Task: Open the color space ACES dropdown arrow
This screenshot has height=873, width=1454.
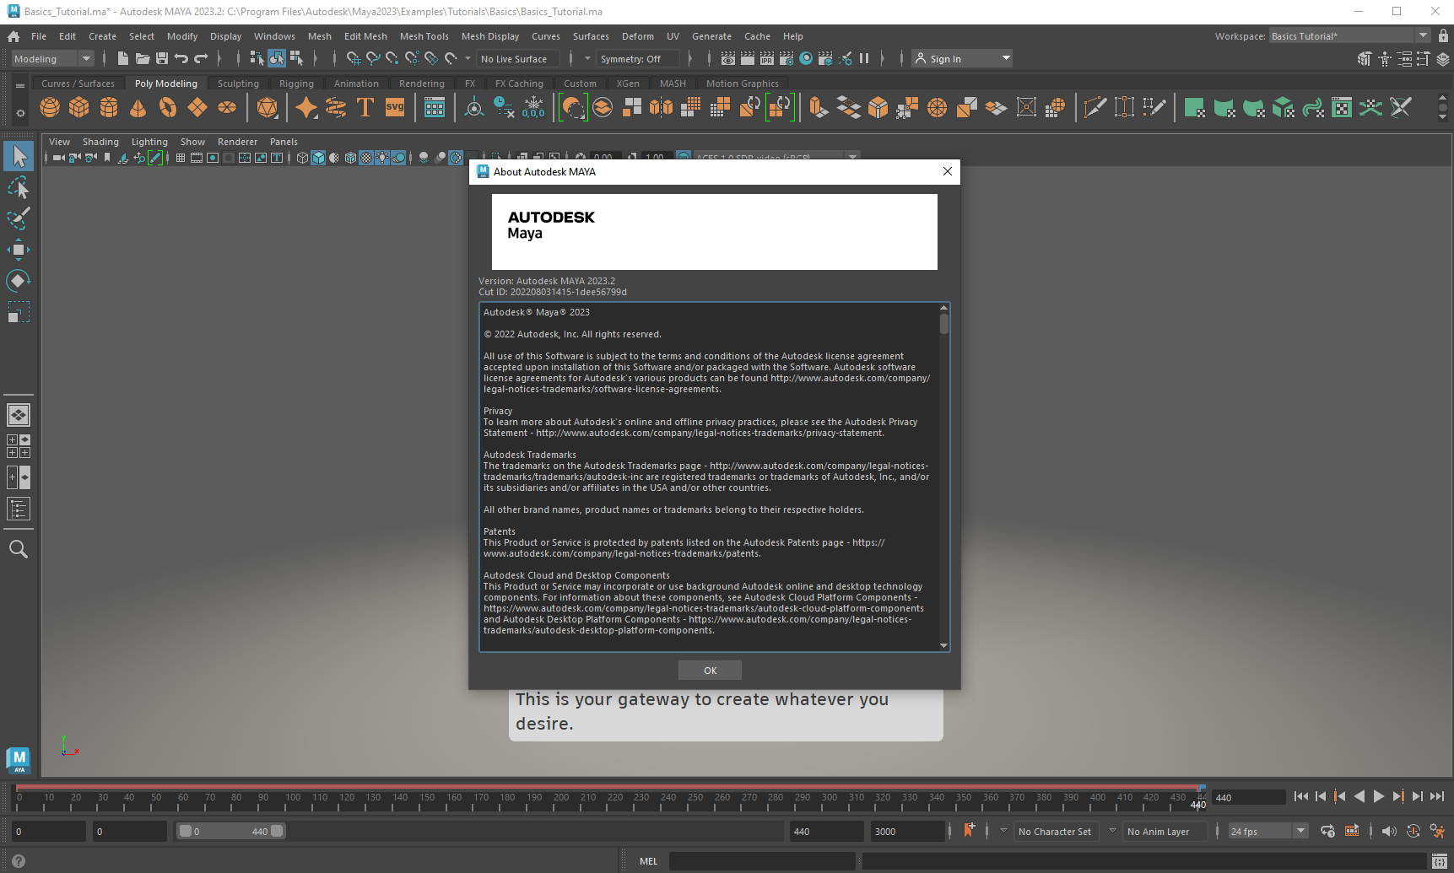Action: (853, 157)
